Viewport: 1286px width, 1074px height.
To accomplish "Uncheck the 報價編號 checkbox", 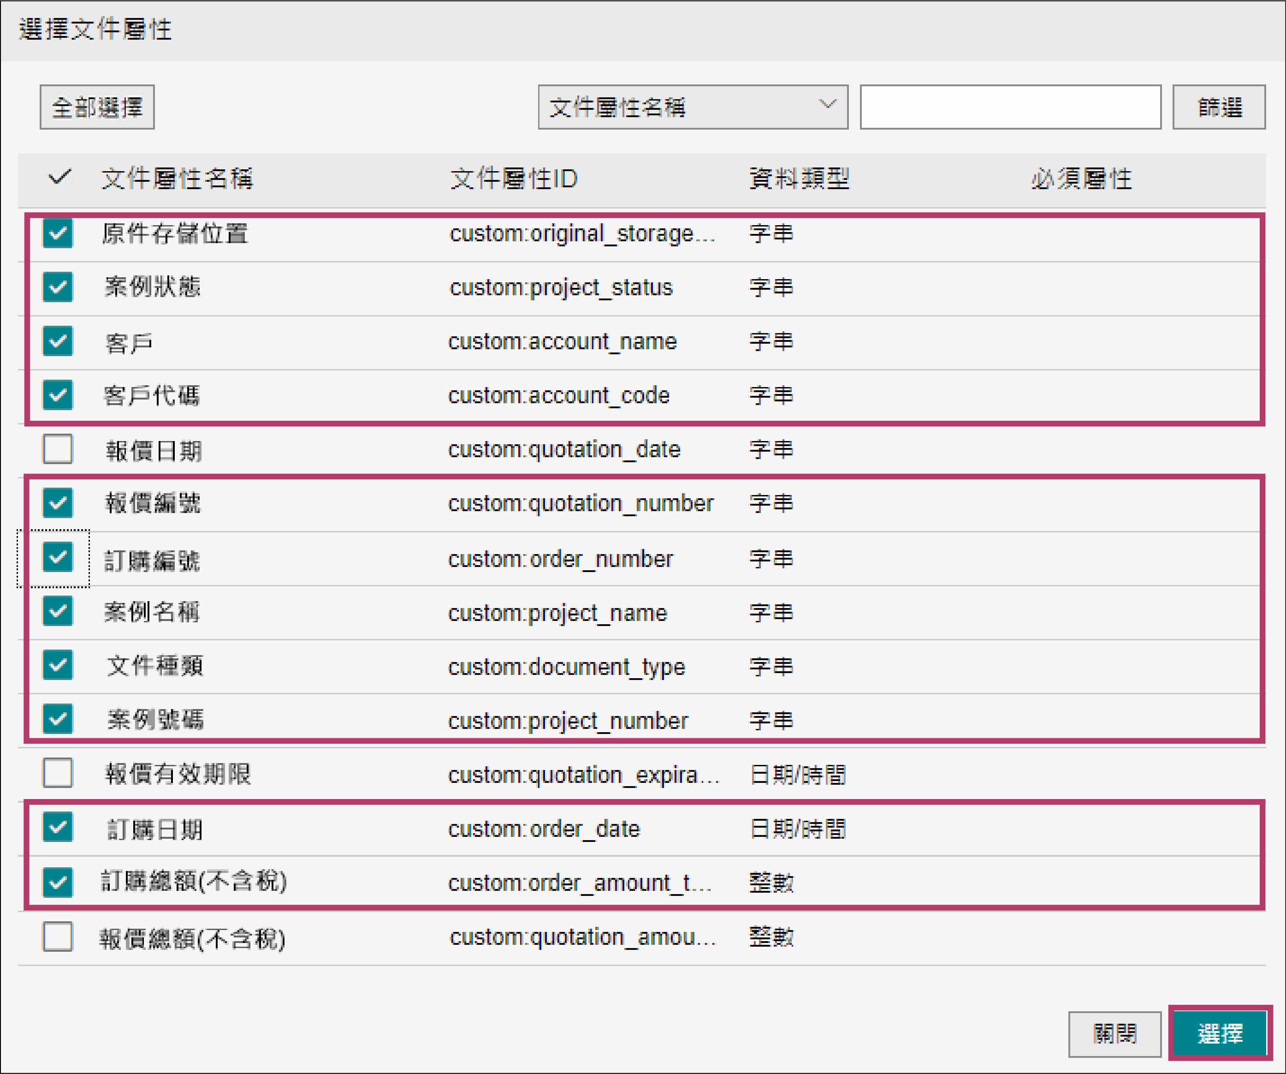I will coord(58,503).
